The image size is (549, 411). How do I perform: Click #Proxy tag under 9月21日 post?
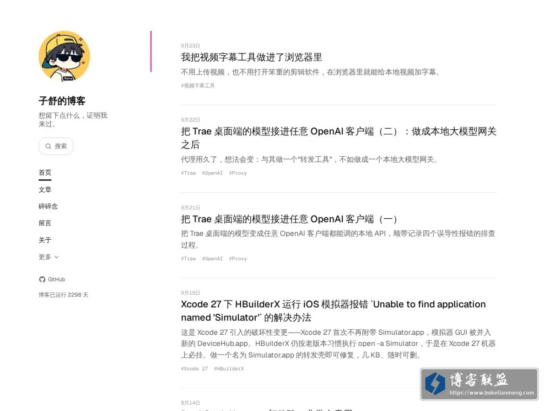click(238, 258)
